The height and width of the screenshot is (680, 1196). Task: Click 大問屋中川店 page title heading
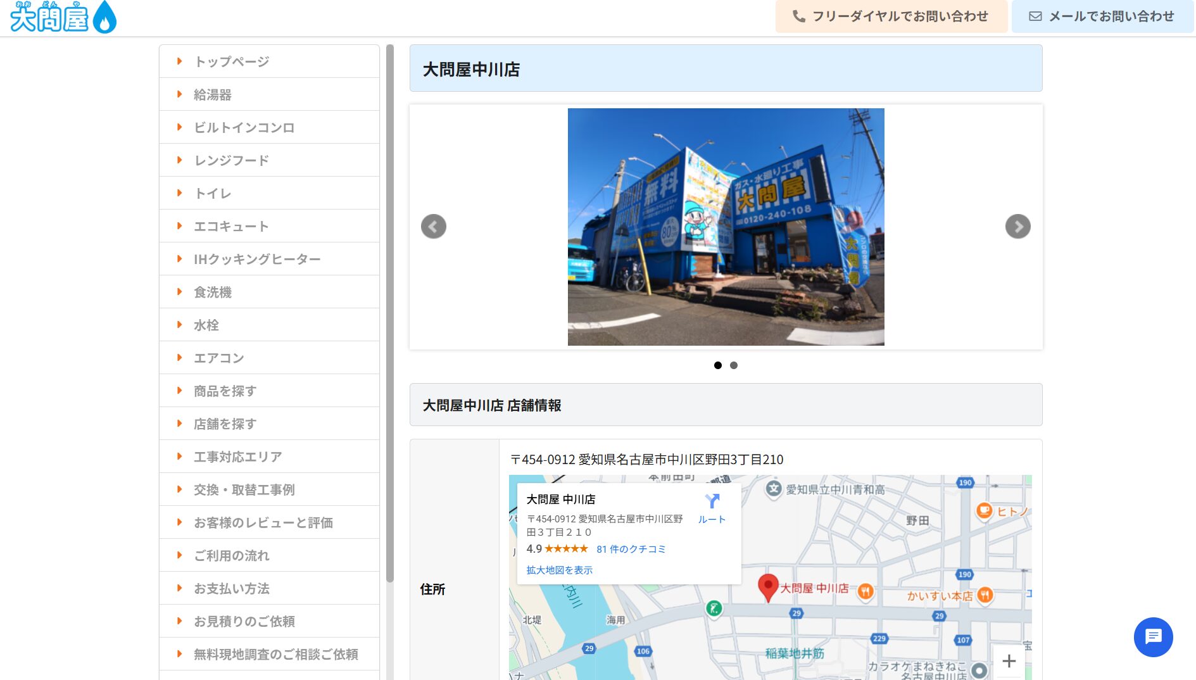(471, 69)
